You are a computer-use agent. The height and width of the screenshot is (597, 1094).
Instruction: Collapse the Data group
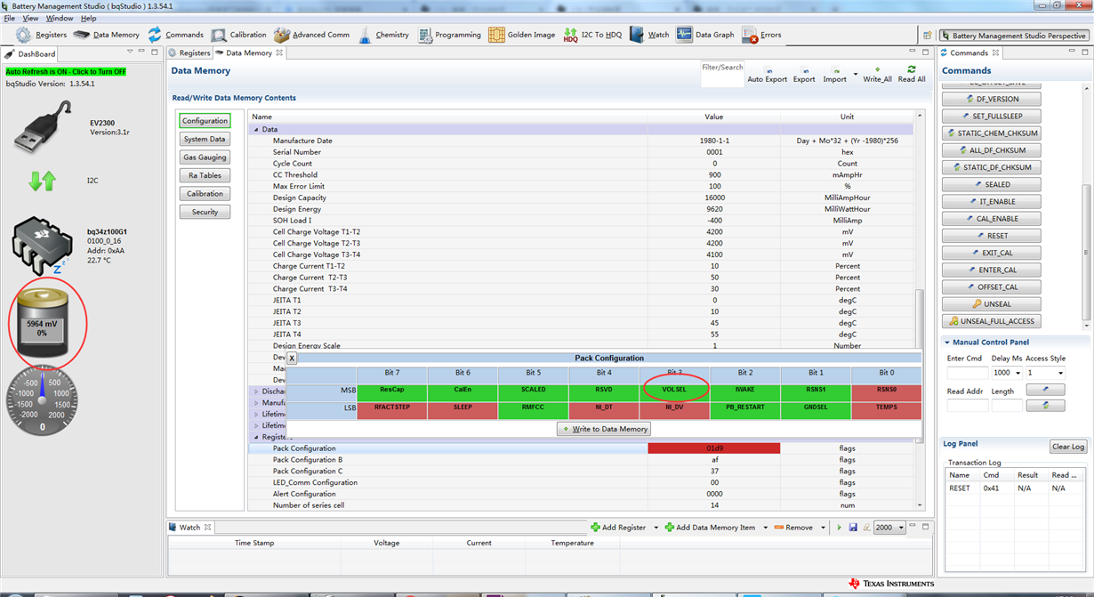(x=256, y=130)
